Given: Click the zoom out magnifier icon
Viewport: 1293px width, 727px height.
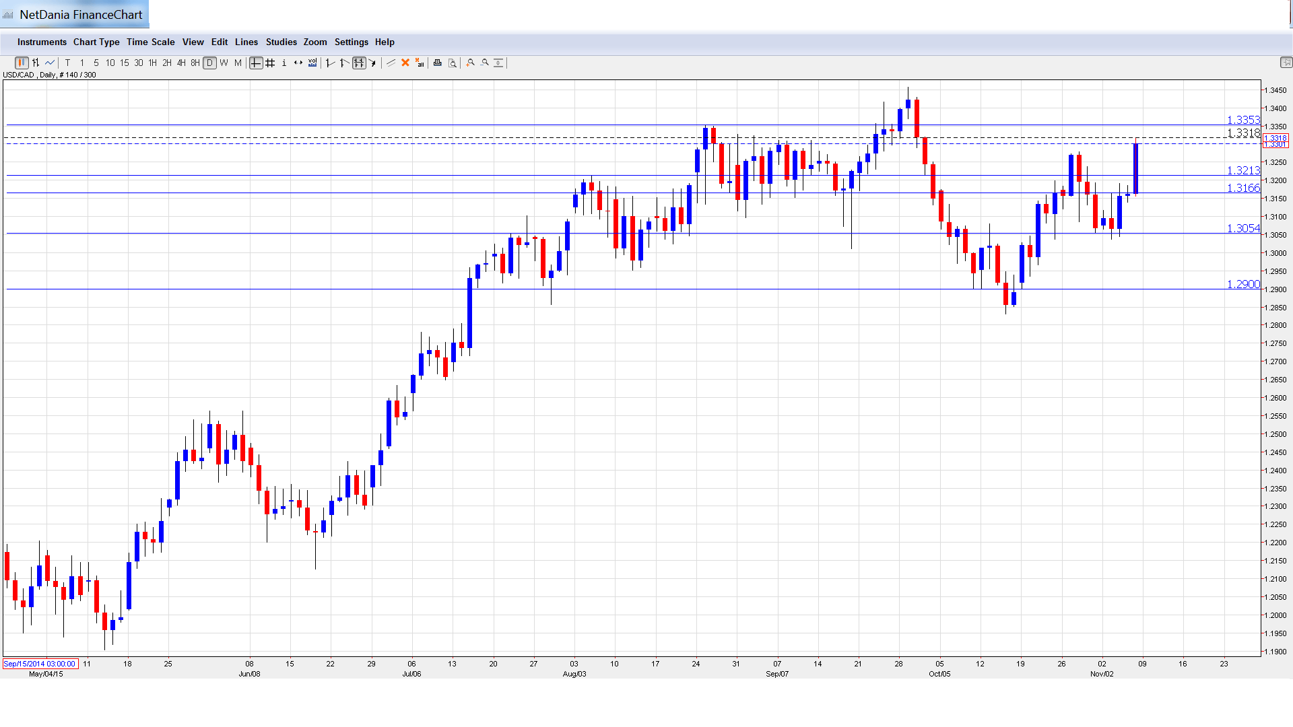Looking at the screenshot, I should pos(485,63).
